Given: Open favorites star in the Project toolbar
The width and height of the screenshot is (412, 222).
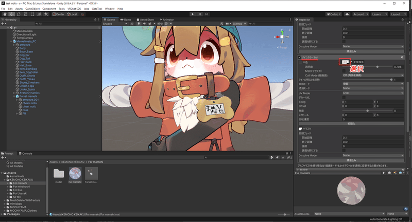Looking at the screenshot, I should pos(283,158).
